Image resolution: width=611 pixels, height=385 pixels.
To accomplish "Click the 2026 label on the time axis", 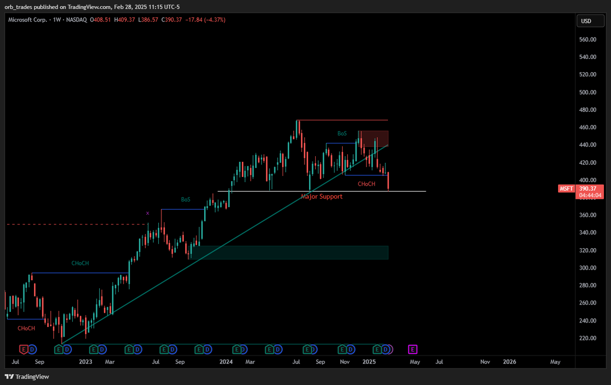I will (x=509, y=362).
